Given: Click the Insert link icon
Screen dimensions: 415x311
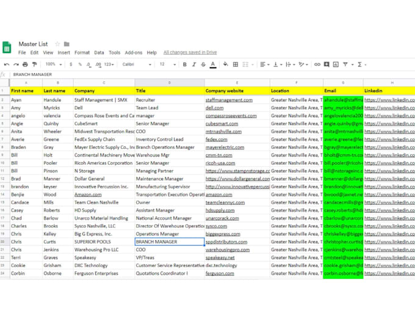Looking at the screenshot, I should (x=317, y=64).
